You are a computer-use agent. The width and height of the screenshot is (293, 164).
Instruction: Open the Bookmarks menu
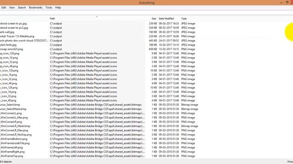(36, 8)
